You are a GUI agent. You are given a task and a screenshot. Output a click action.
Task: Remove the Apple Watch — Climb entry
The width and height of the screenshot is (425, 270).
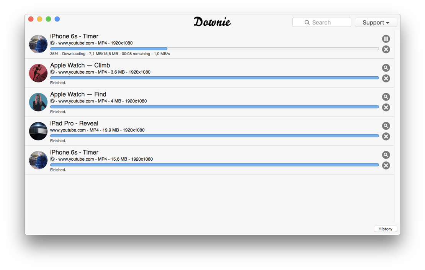tap(386, 78)
